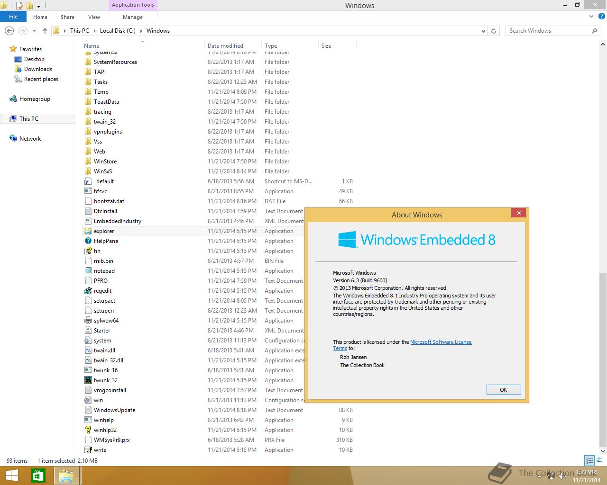Image resolution: width=607 pixels, height=485 pixels.
Task: Select Homegroup in navigation pane
Action: tap(35, 99)
